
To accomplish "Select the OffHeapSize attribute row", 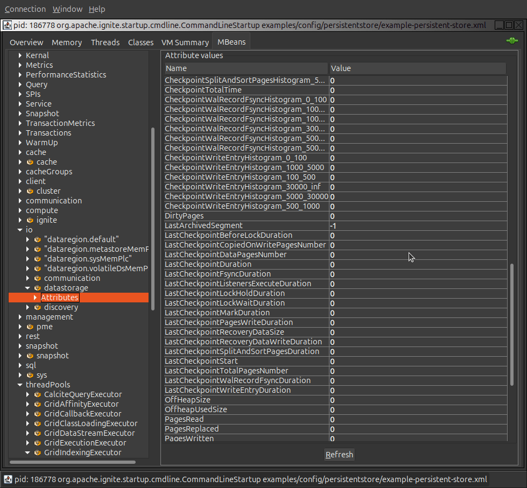I will tap(335, 400).
